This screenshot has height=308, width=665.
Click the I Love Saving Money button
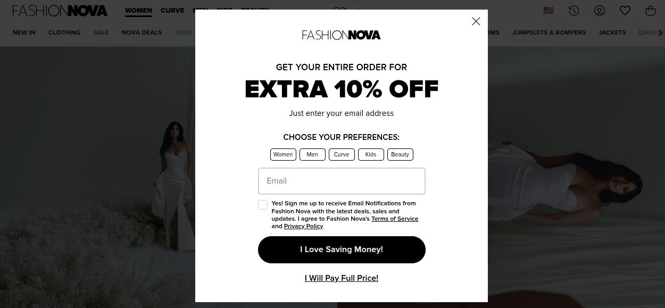point(341,249)
